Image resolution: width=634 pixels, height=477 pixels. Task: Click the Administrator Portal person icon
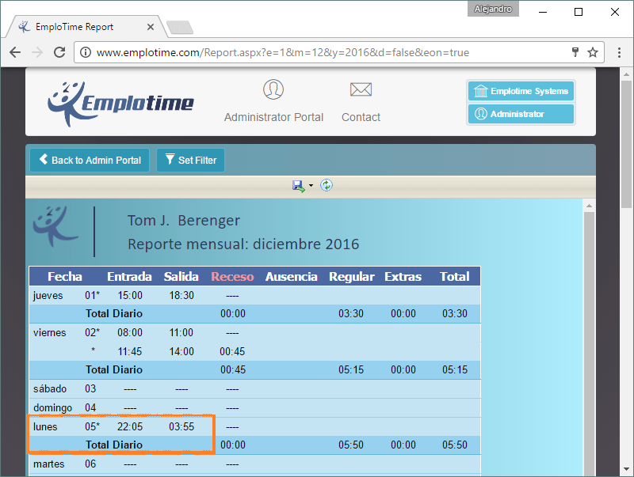click(x=273, y=89)
